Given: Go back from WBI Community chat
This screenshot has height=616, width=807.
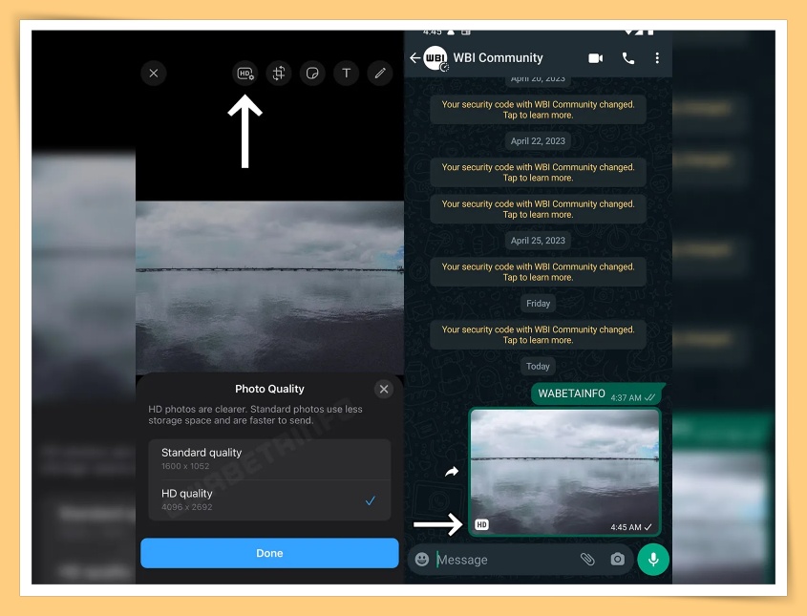Looking at the screenshot, I should click(x=414, y=57).
